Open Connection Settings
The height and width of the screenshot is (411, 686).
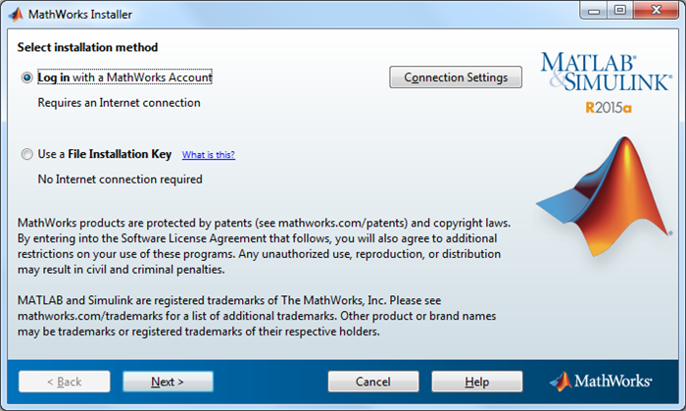click(456, 77)
